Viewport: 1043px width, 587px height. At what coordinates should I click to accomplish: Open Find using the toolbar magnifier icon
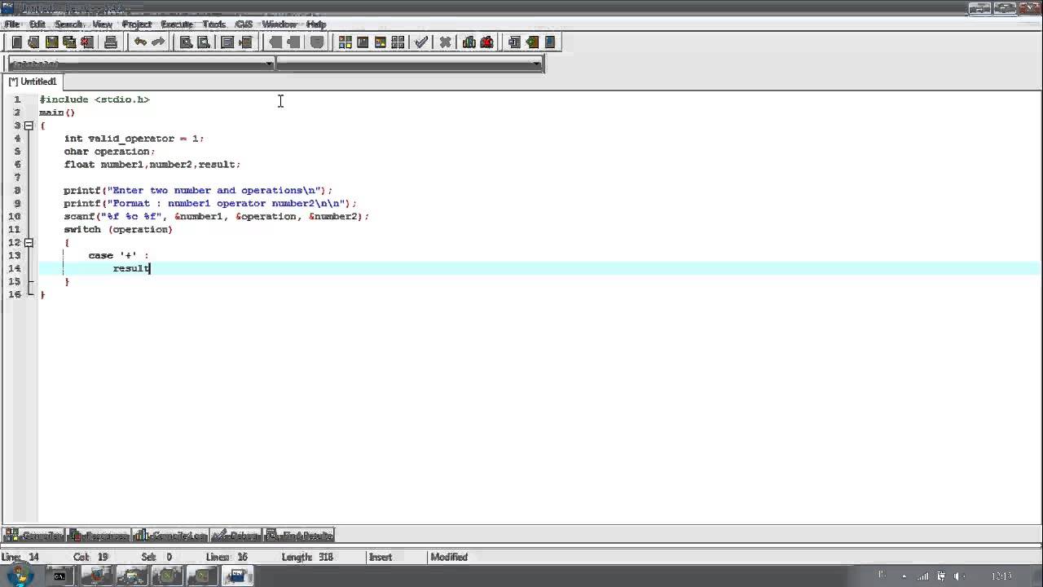tap(186, 42)
